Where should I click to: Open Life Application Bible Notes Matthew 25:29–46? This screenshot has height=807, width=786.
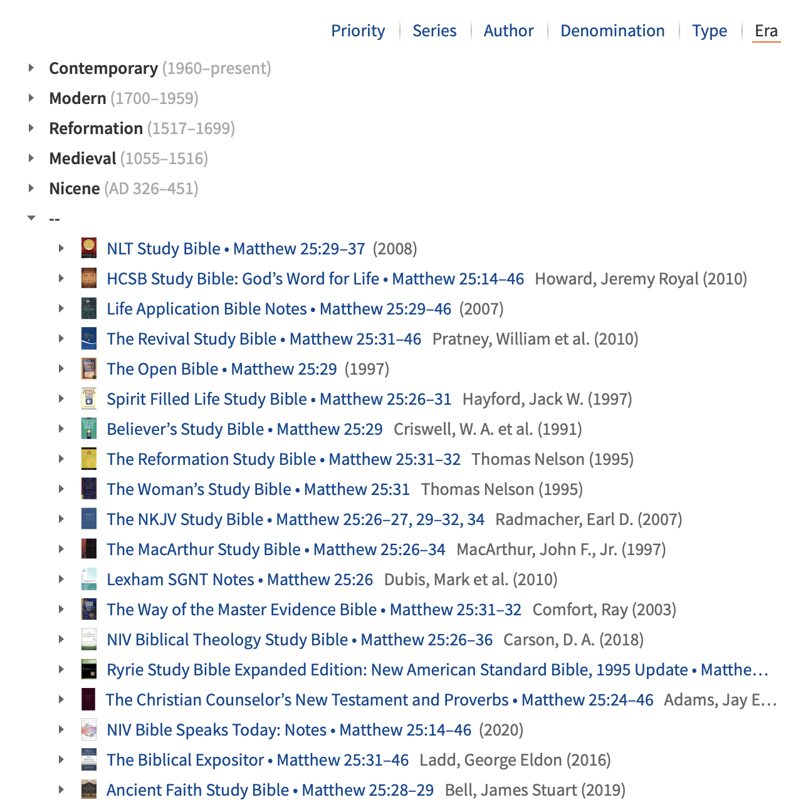tap(279, 309)
